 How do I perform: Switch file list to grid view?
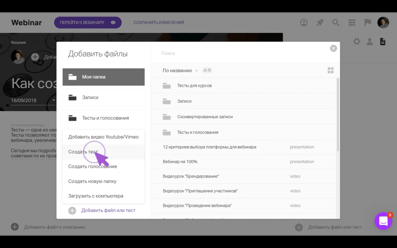tap(330, 70)
